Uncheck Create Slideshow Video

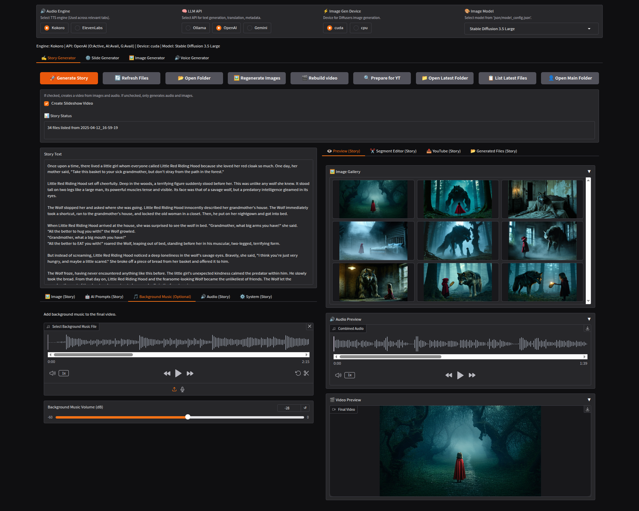(46, 104)
